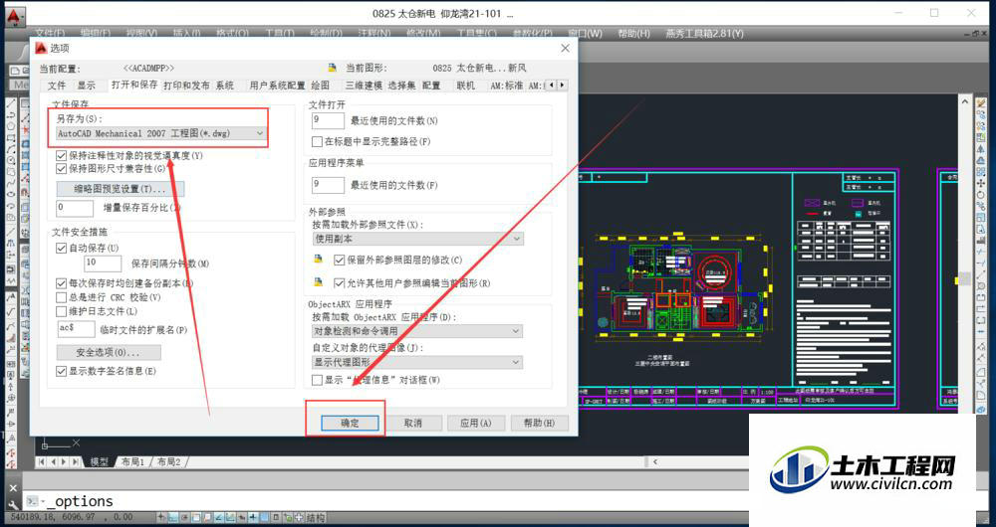Uncheck 保持图形尺寸兼容性 checkbox
Image resolution: width=996 pixels, height=527 pixels.
tap(61, 169)
